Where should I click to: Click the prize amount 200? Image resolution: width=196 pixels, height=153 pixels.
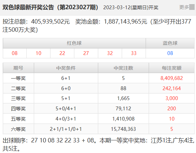[171, 109]
